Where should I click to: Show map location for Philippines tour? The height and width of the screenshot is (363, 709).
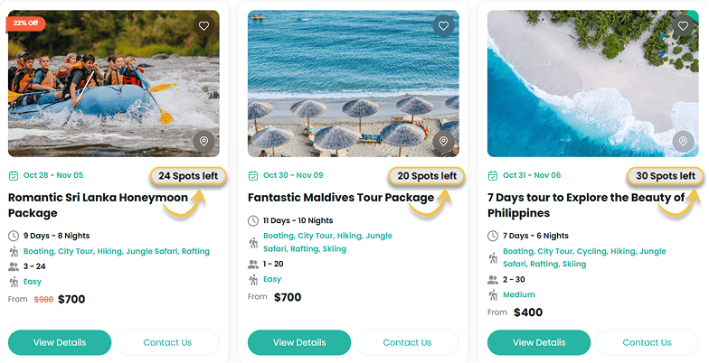[683, 142]
